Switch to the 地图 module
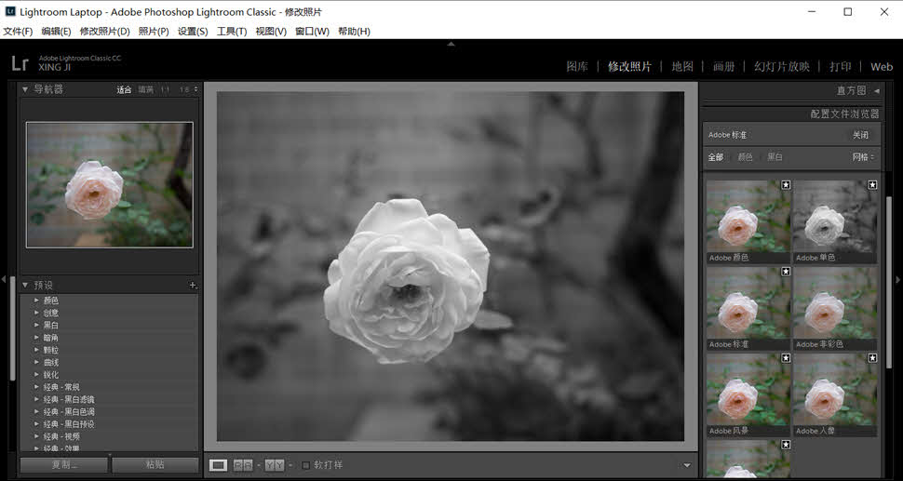The image size is (903, 481). tap(682, 67)
